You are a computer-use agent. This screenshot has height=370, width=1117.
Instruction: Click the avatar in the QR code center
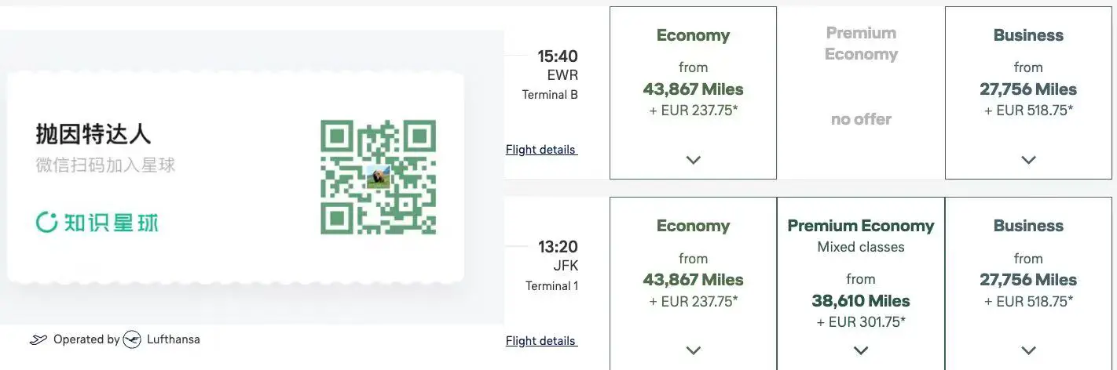[379, 177]
